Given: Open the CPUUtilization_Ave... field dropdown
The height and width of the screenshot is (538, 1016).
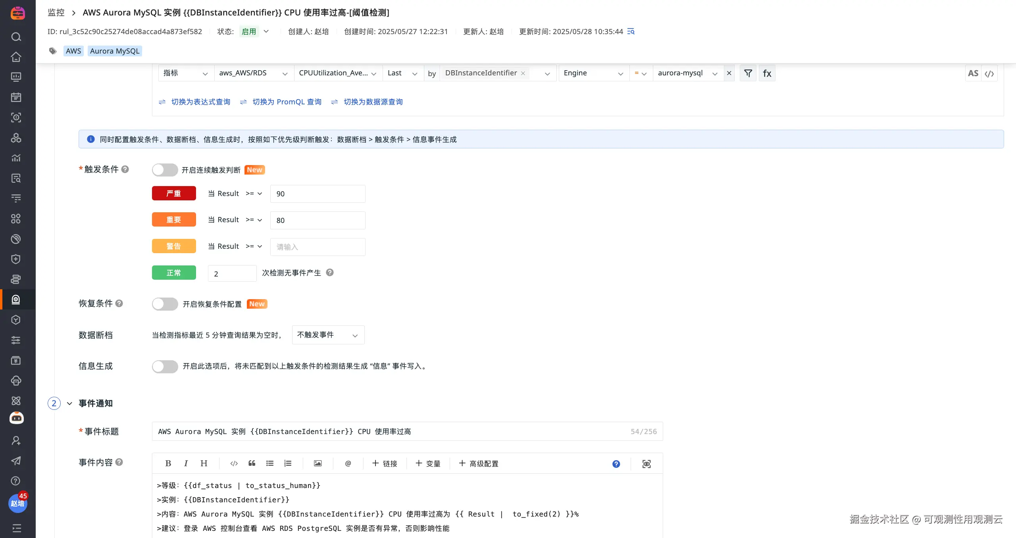Looking at the screenshot, I should pyautogui.click(x=338, y=73).
